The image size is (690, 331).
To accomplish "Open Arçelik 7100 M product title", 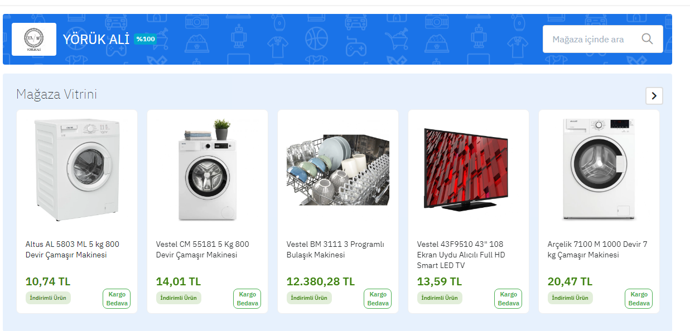I will 597,250.
